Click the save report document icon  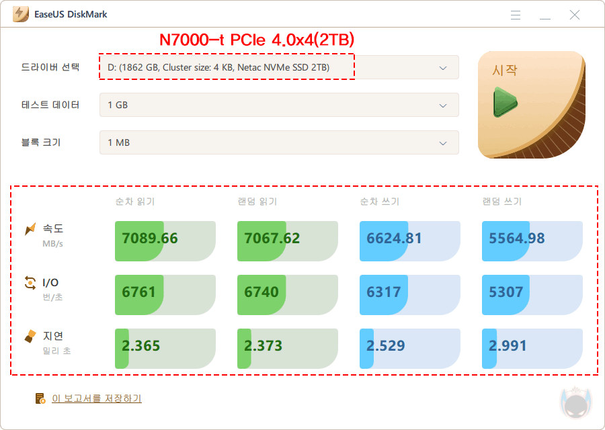point(40,398)
